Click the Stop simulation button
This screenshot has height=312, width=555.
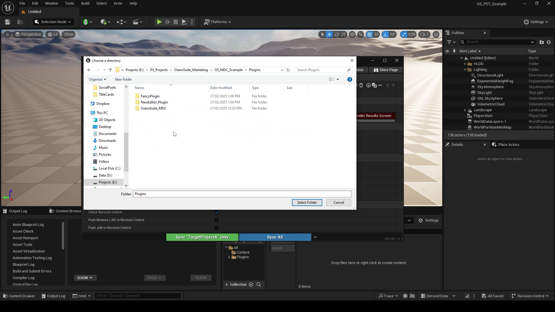[x=175, y=22]
